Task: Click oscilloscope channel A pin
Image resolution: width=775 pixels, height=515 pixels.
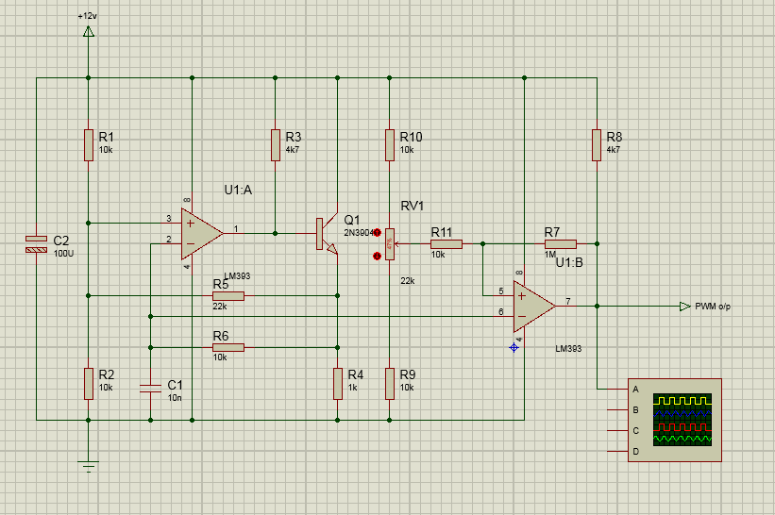Action: coord(617,390)
